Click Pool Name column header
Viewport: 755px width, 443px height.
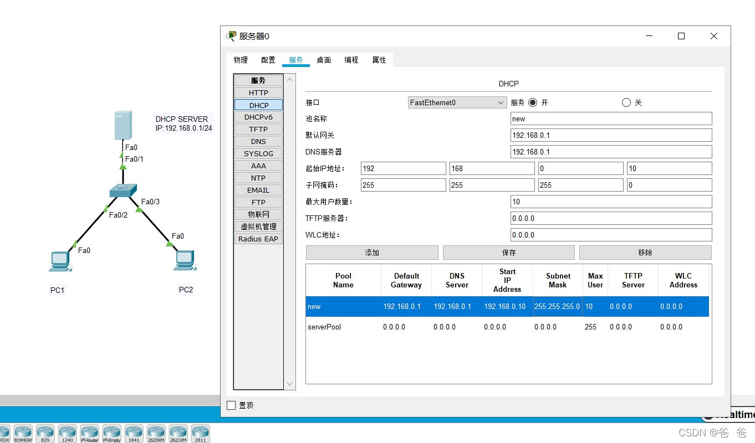(x=343, y=280)
